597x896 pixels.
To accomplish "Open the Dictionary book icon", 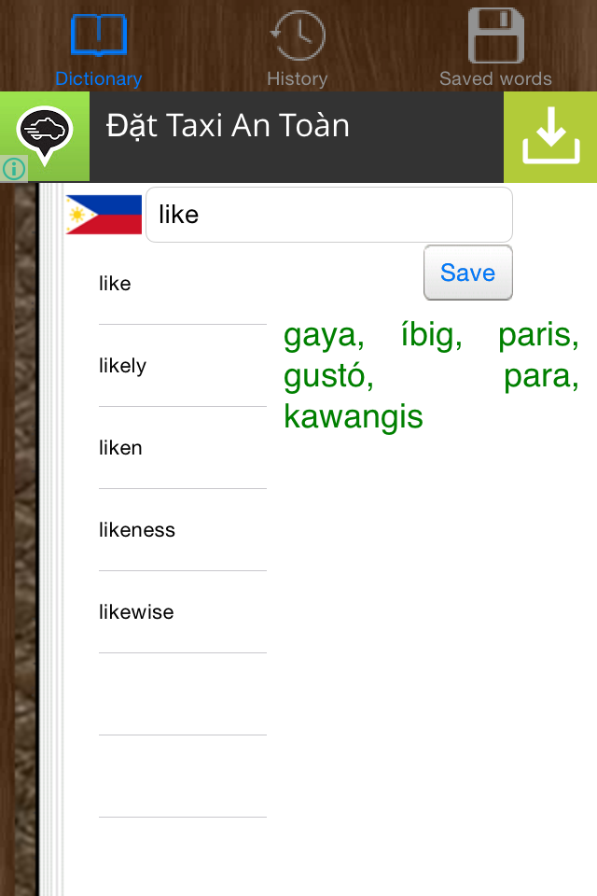I will tap(99, 35).
